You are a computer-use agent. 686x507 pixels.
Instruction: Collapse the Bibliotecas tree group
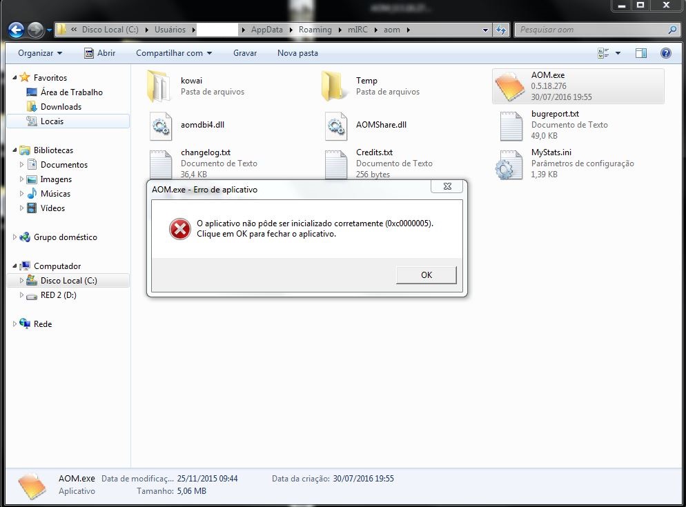(x=14, y=150)
